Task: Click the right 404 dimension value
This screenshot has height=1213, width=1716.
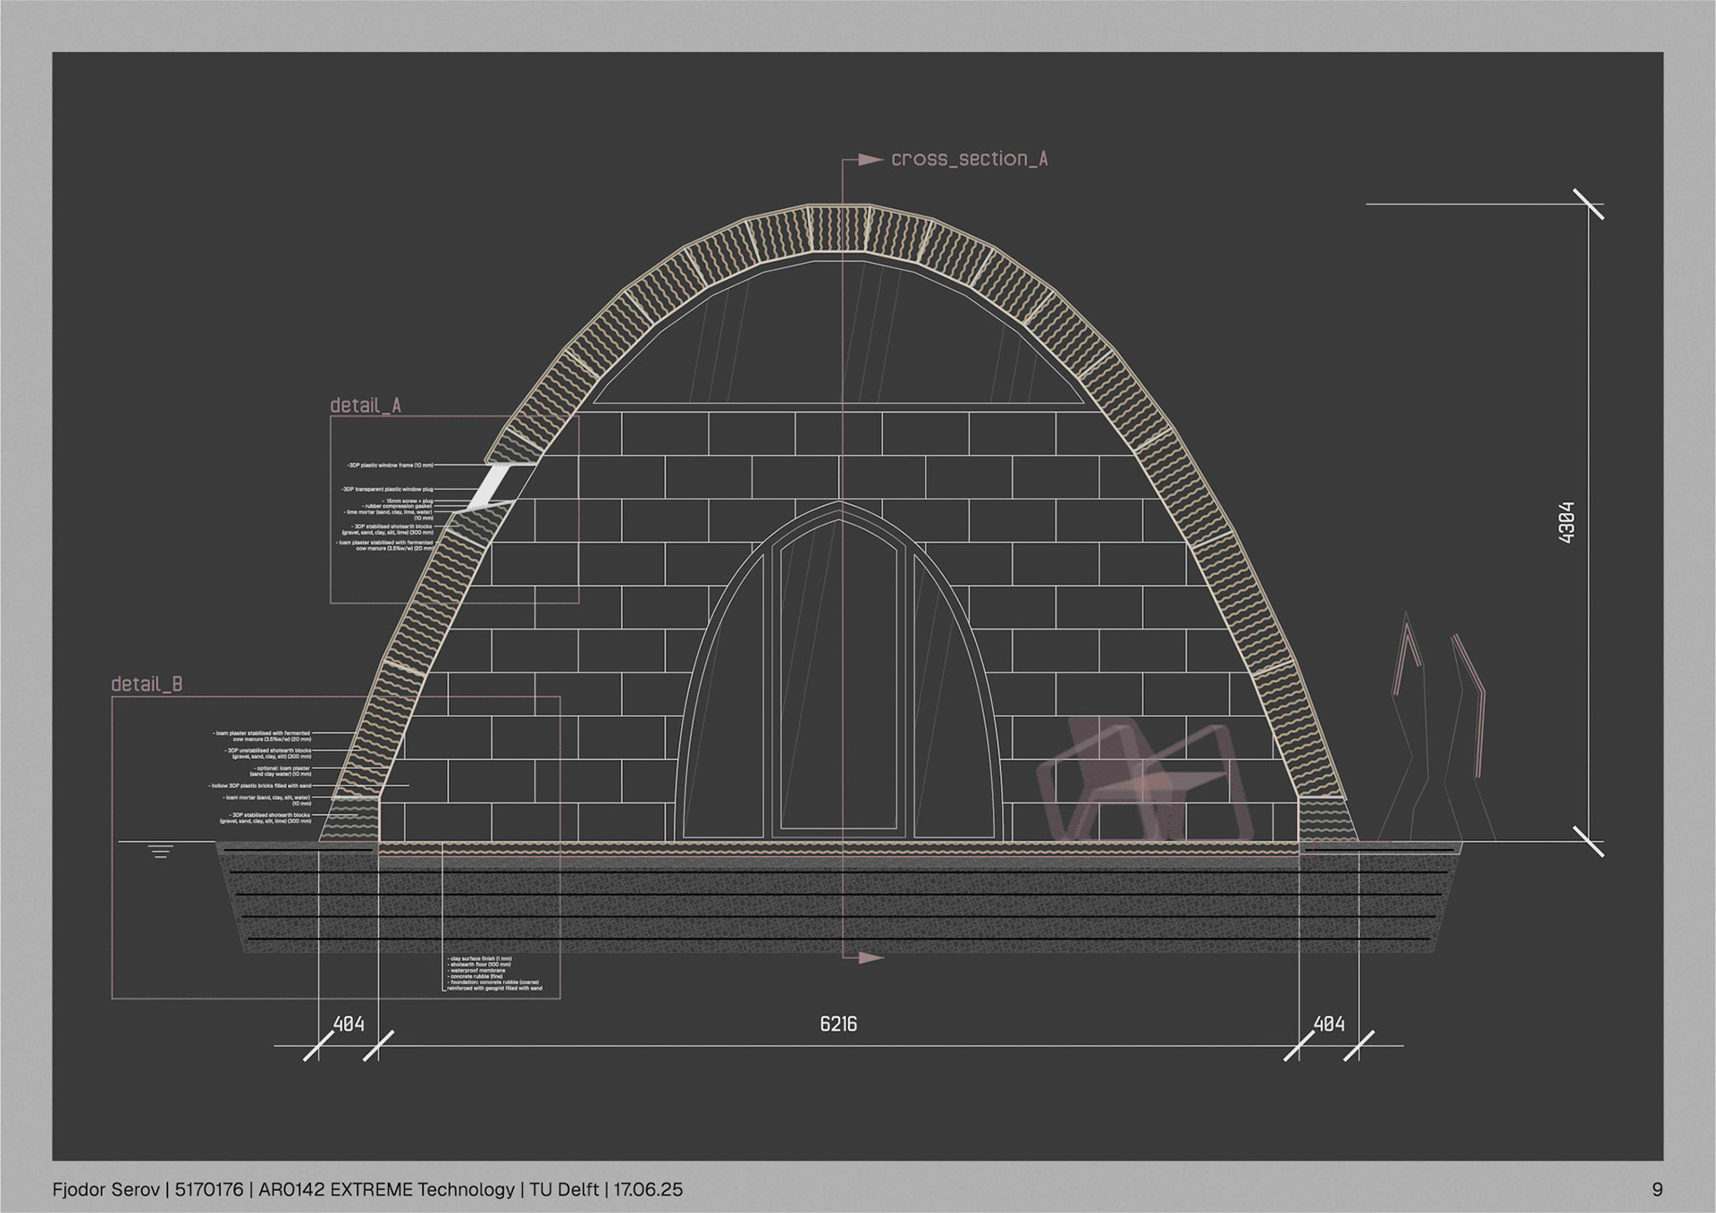Action: point(1329,1024)
